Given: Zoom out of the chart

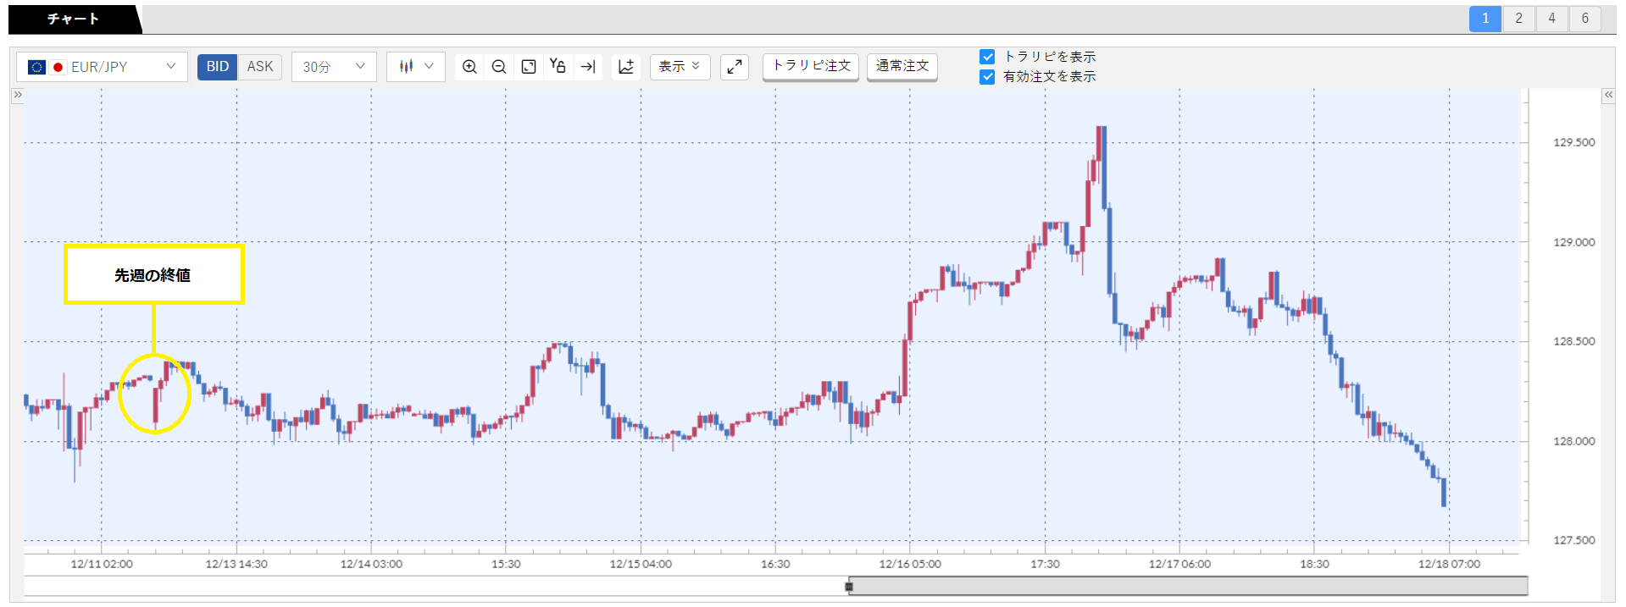Looking at the screenshot, I should tap(499, 67).
